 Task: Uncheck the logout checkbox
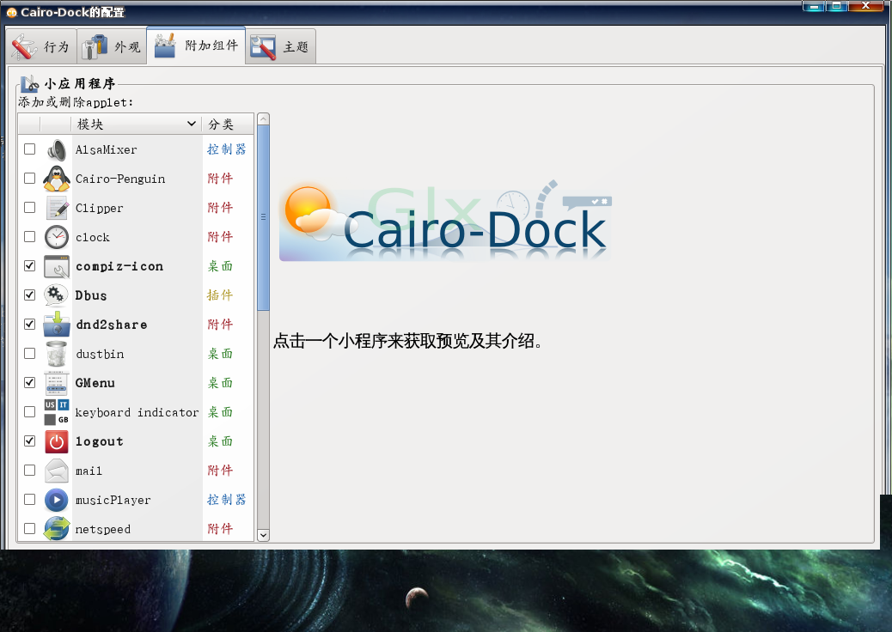29,441
